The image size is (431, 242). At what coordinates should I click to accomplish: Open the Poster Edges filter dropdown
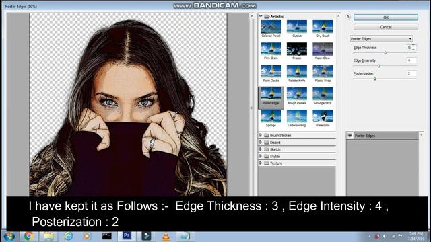pyautogui.click(x=381, y=39)
